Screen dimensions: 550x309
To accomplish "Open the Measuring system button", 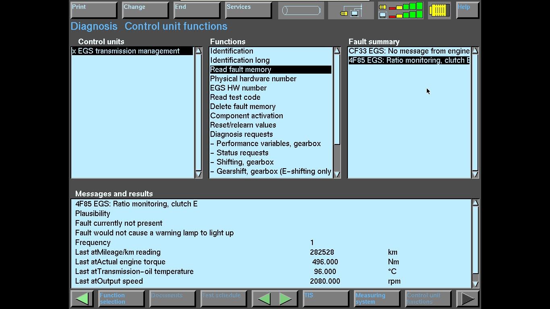I will click(377, 299).
